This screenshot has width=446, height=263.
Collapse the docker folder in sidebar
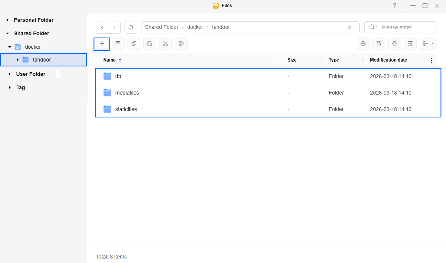[10, 47]
